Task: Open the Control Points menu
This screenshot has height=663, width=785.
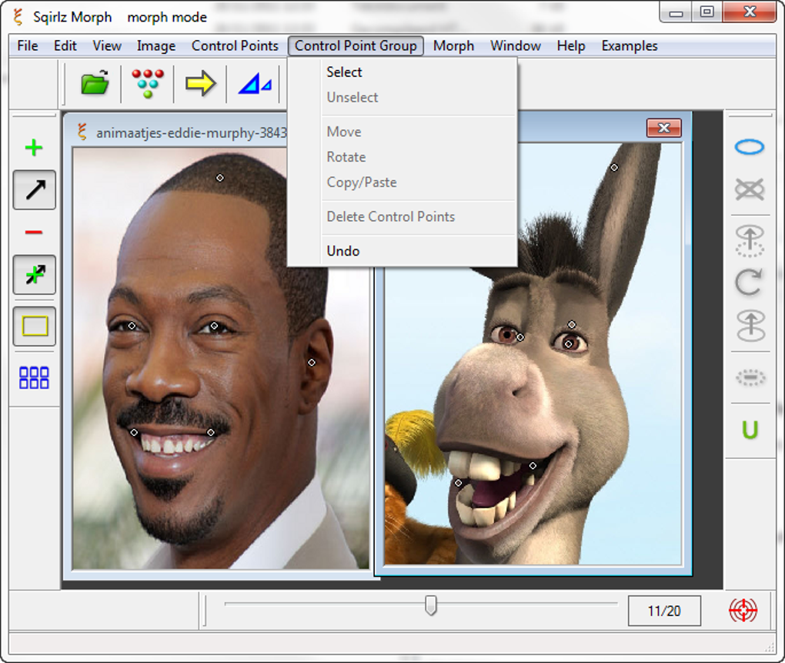Action: coord(235,45)
